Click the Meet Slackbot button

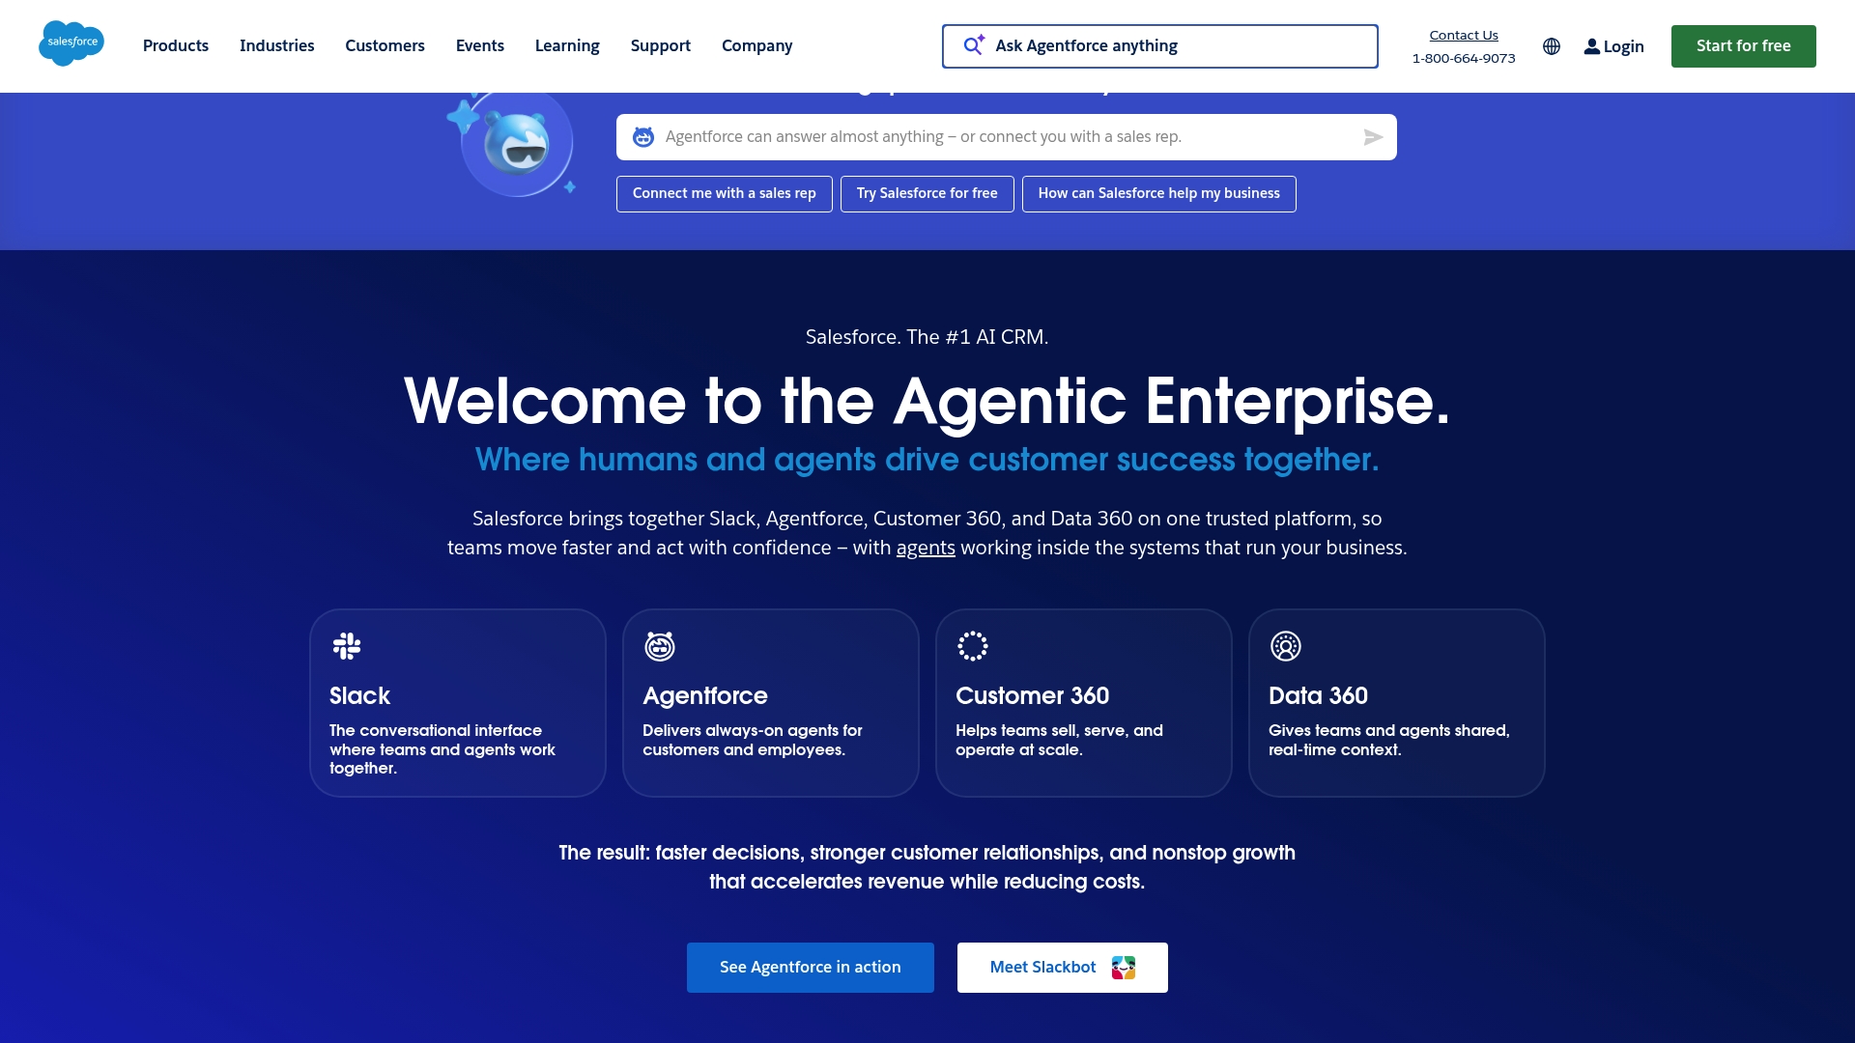click(1063, 968)
